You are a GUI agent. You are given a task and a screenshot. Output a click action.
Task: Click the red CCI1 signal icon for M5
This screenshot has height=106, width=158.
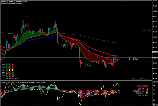click(x=10, y=76)
